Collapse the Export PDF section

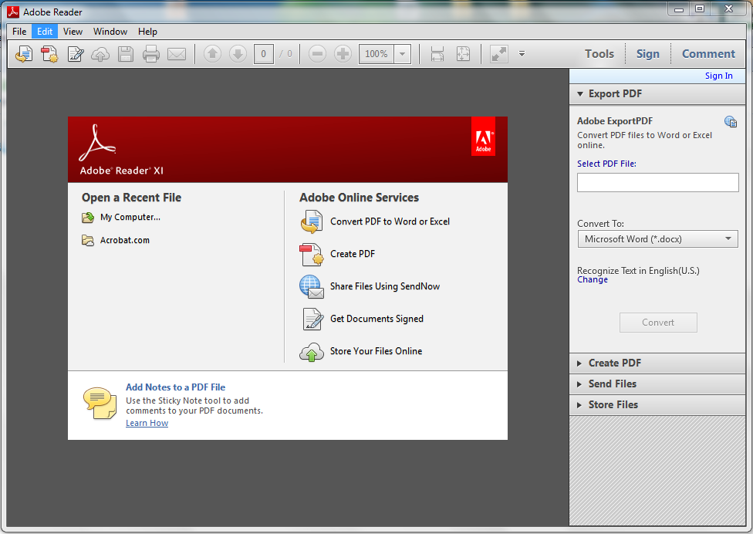pos(657,93)
